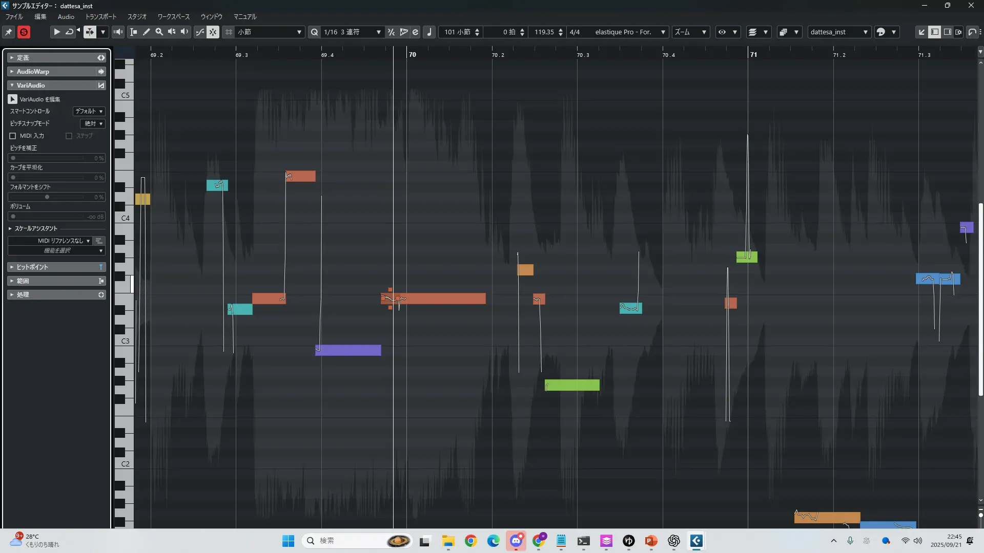
Task: Open the スタジオ menu
Action: pos(137,17)
